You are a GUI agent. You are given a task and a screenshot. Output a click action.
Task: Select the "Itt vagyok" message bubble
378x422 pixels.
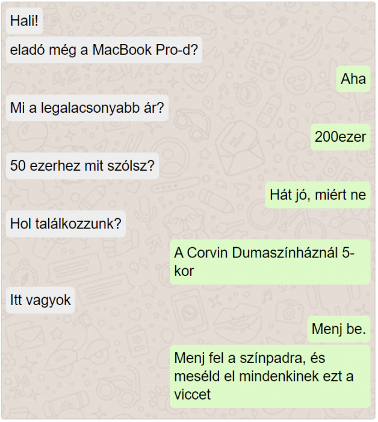click(x=40, y=300)
